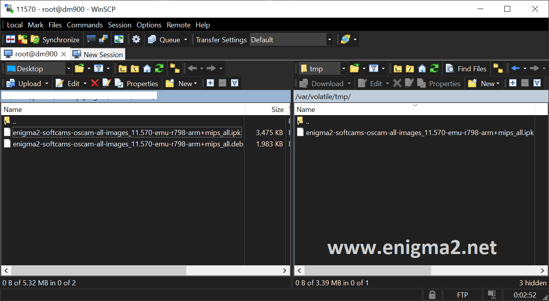The width and height of the screenshot is (549, 301).
Task: Open the Help menu
Action: click(x=203, y=25)
